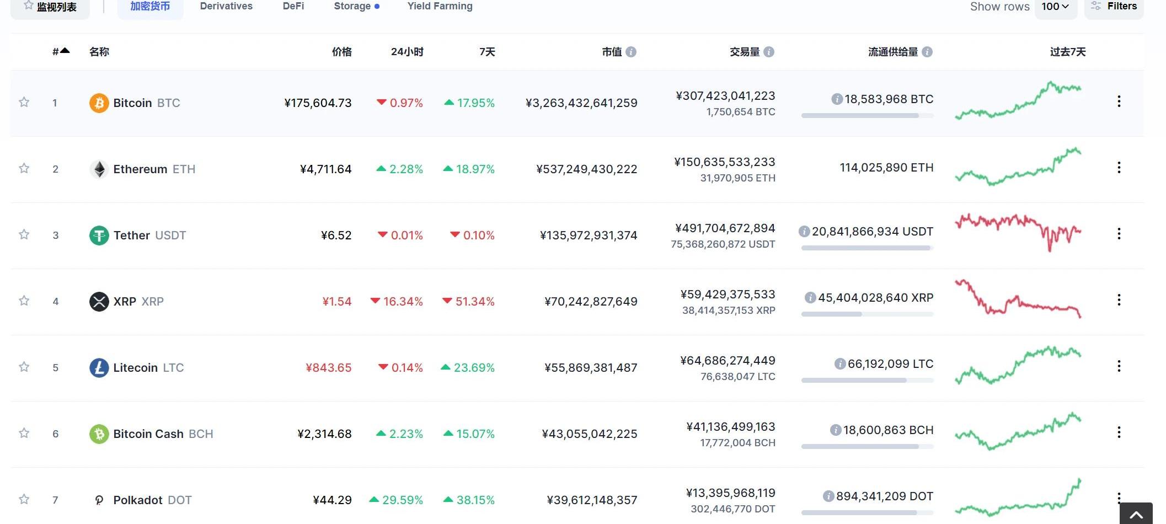Image resolution: width=1166 pixels, height=524 pixels.
Task: Click XRP volume ¥59,429,375,533
Action: (x=728, y=295)
